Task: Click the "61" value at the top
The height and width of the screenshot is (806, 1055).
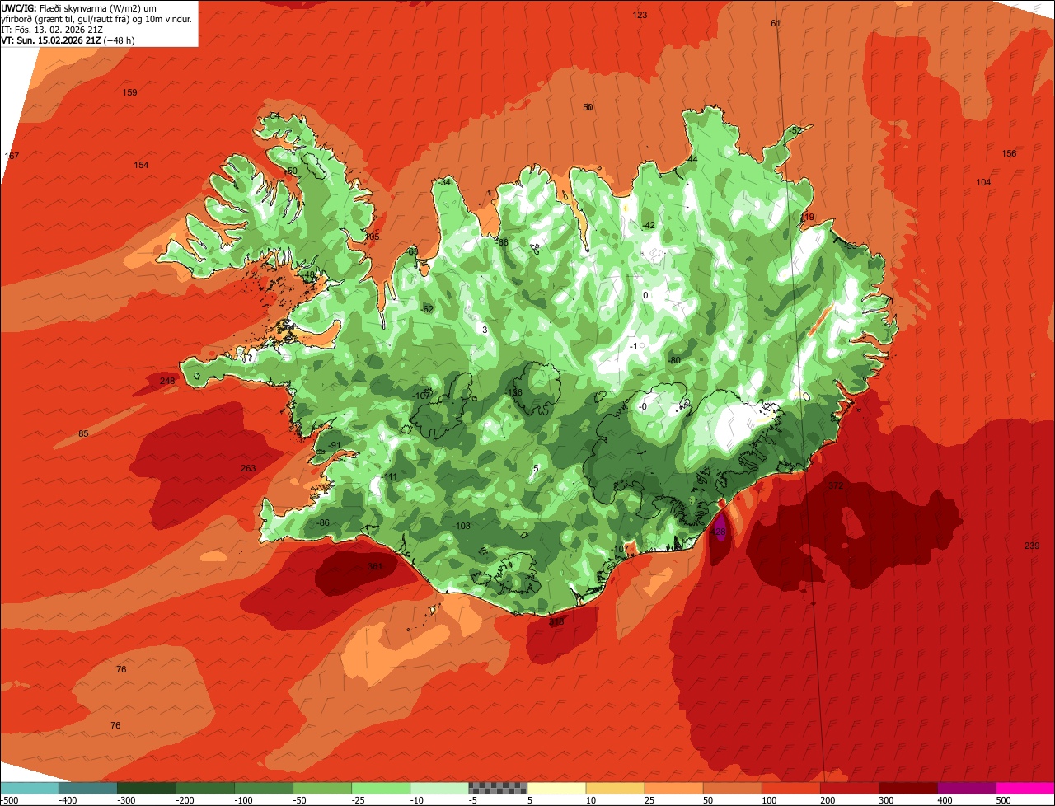Action: 776,23
